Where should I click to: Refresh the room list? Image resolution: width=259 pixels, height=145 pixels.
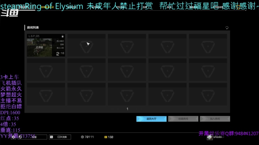click(x=227, y=28)
